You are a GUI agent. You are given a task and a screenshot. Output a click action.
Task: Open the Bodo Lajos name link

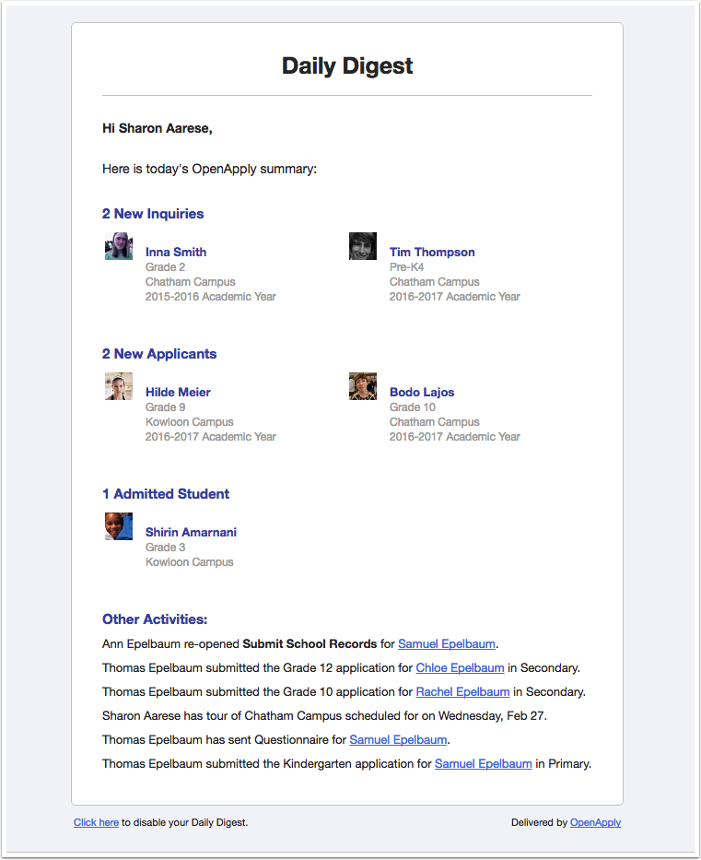tap(422, 392)
